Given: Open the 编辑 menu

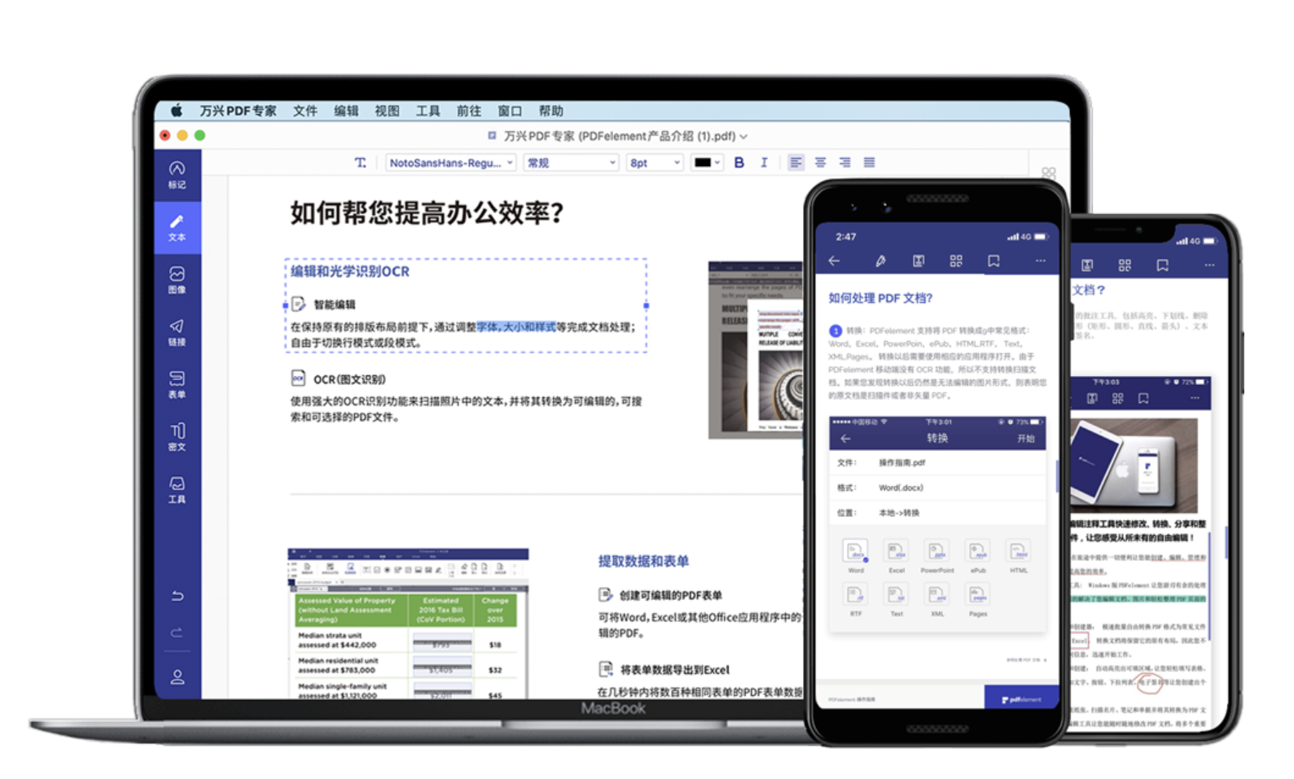Looking at the screenshot, I should point(346,111).
